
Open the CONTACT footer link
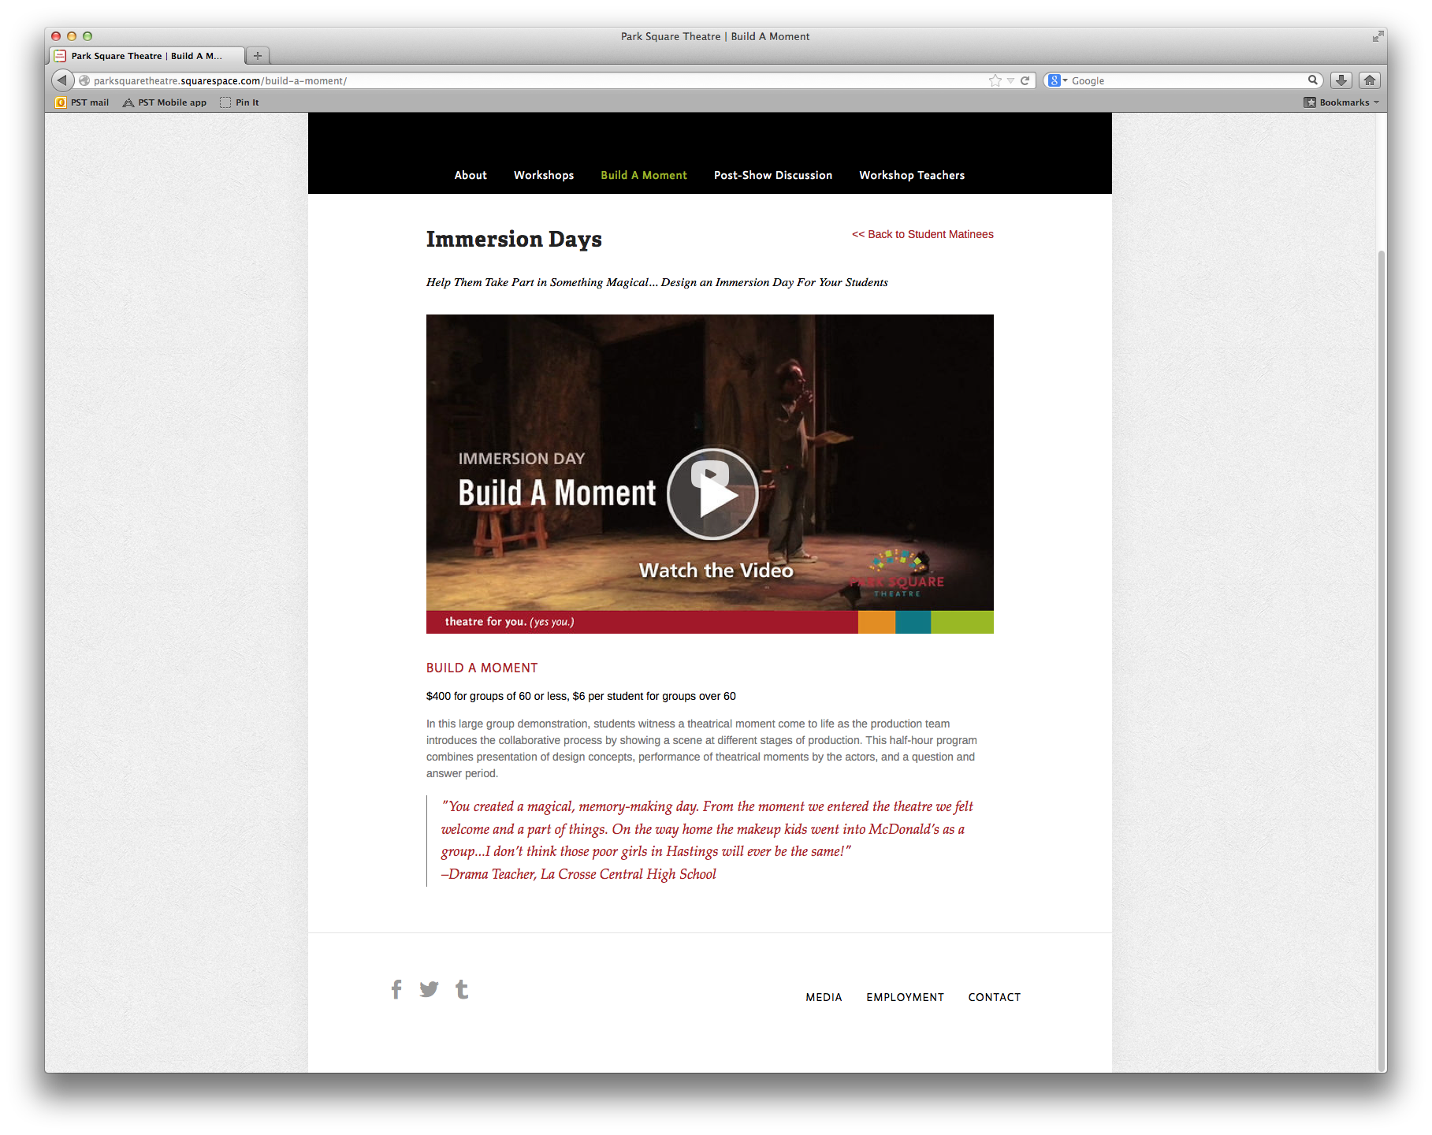tap(995, 997)
